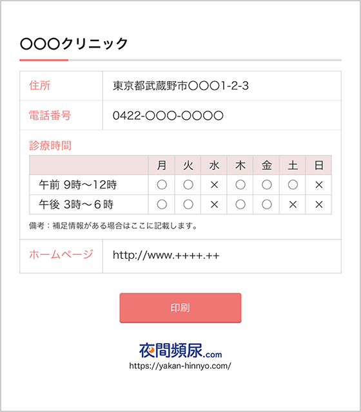Select the Thursday morning circle mark
The width and height of the screenshot is (361, 412).
pos(240,185)
